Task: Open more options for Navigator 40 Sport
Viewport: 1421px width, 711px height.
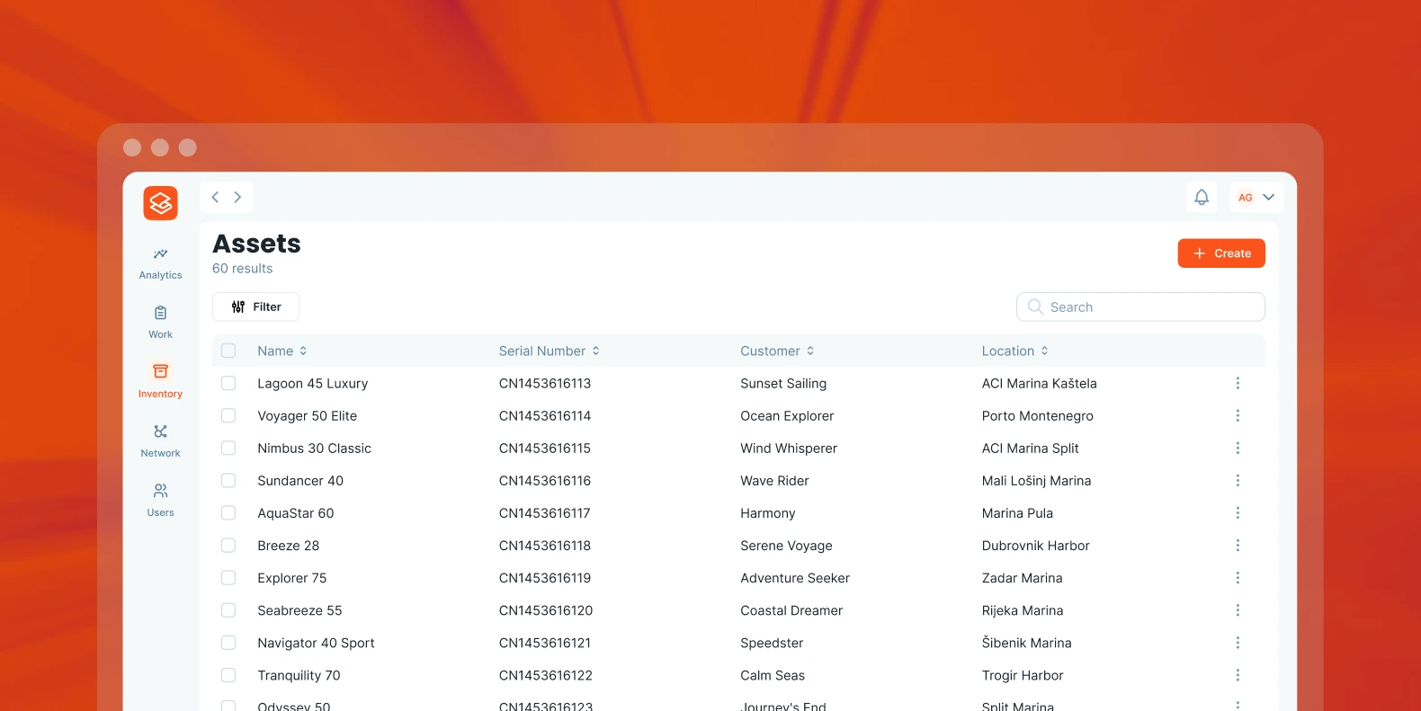Action: pos(1238,642)
